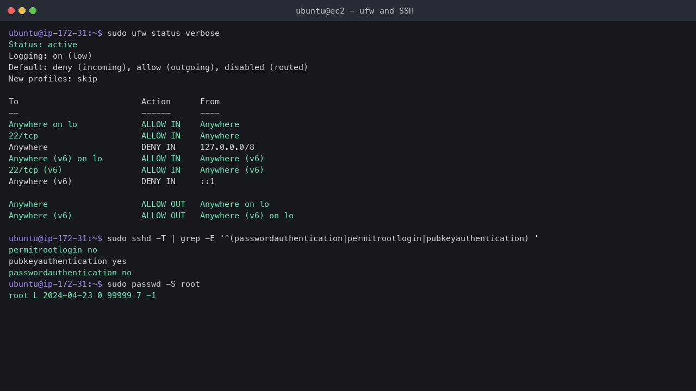Click the 'sudo sshd -T | grep' command

pos(323,238)
